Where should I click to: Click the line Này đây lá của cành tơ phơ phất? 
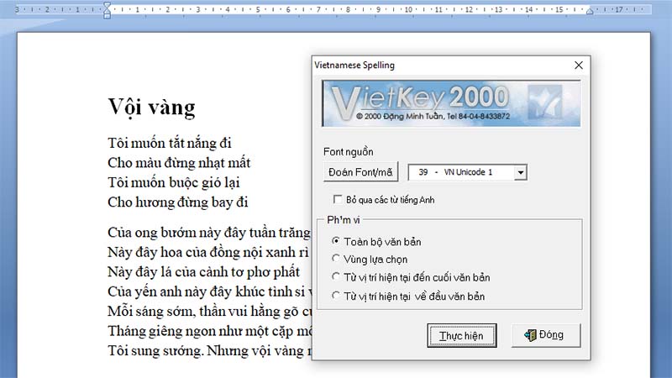coord(203,271)
